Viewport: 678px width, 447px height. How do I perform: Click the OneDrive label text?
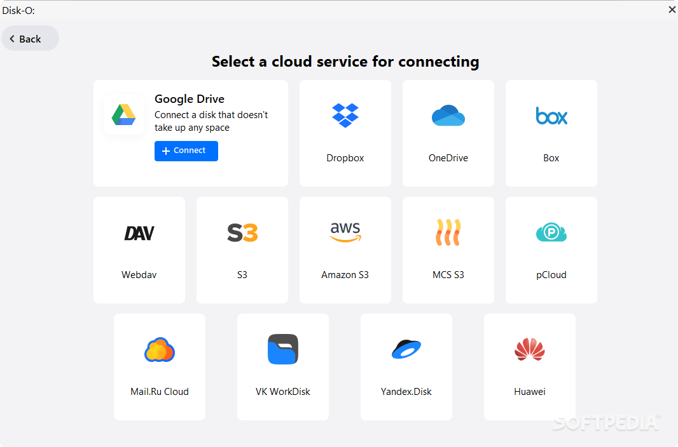[x=448, y=158]
